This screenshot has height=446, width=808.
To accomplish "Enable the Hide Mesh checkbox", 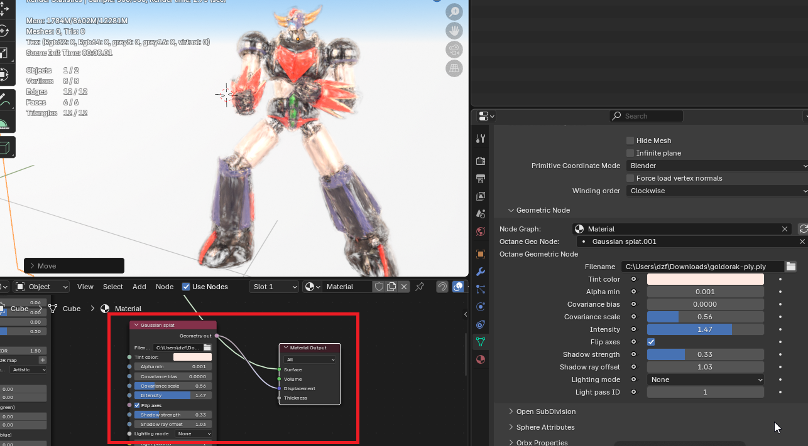I will [630, 141].
